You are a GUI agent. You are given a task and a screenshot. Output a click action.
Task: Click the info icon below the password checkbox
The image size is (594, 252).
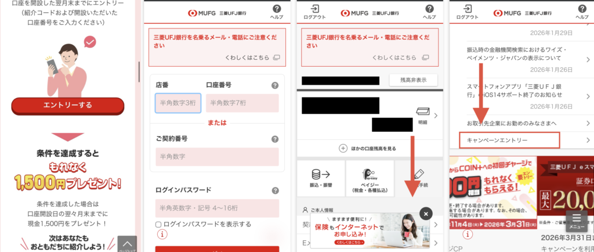pos(162,235)
